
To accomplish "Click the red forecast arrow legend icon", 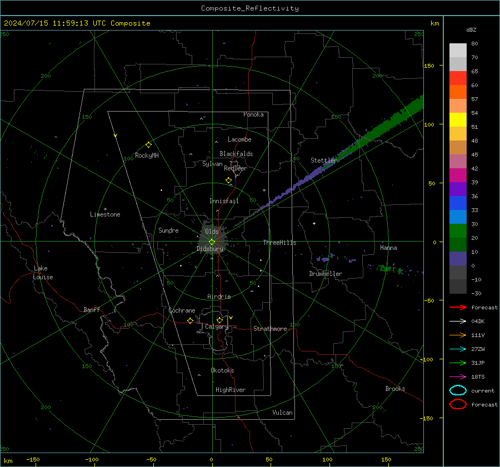I will (x=458, y=307).
